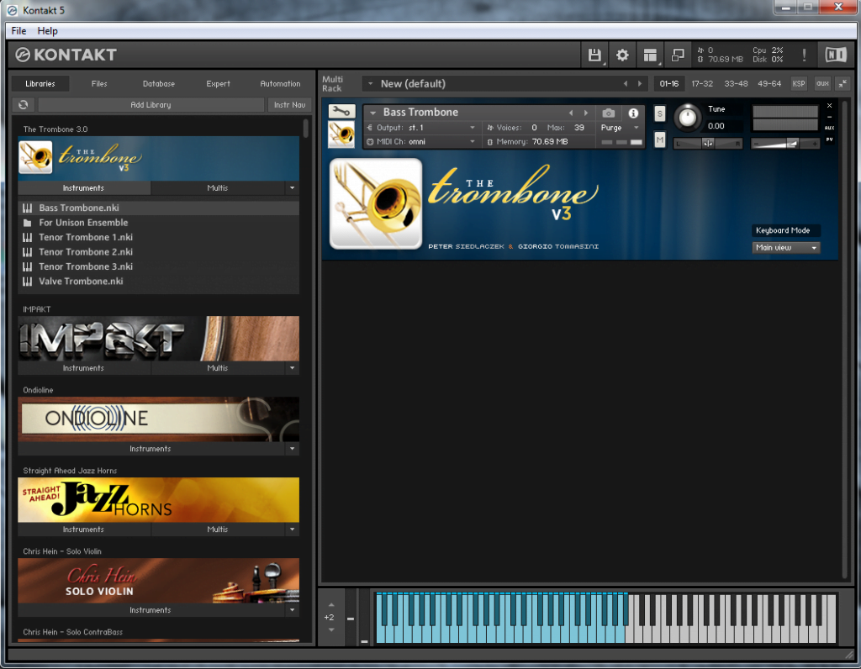Open instrument edit wrench icon
This screenshot has width=861, height=669.
click(341, 112)
